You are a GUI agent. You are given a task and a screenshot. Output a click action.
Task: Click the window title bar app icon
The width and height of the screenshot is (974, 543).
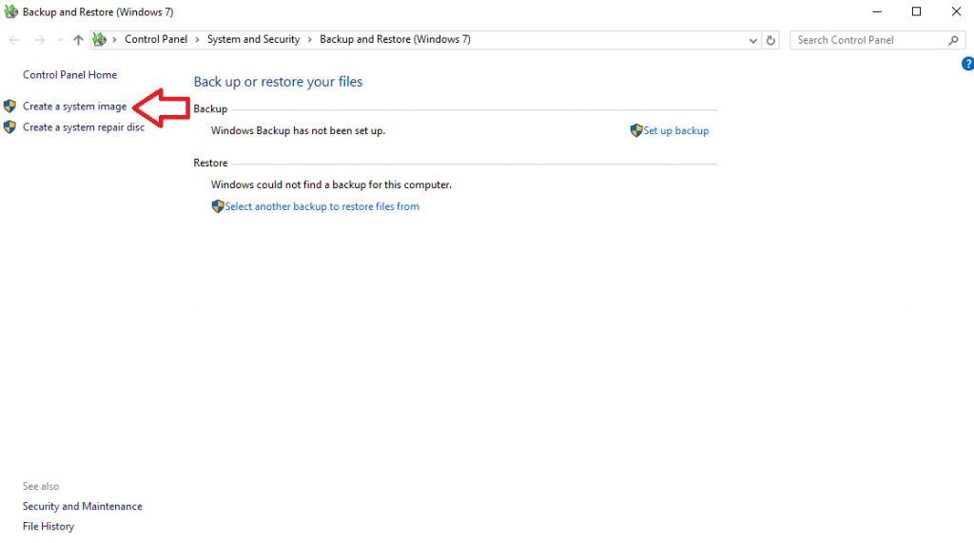coord(10,11)
